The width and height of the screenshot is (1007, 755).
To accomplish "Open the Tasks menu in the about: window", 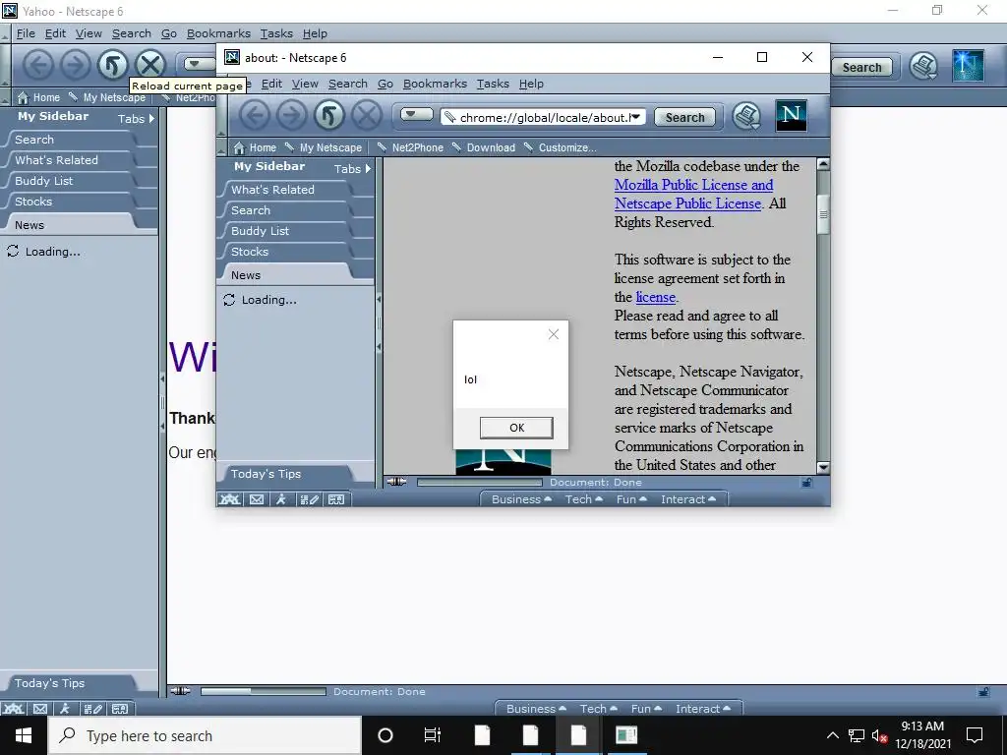I will 493,84.
